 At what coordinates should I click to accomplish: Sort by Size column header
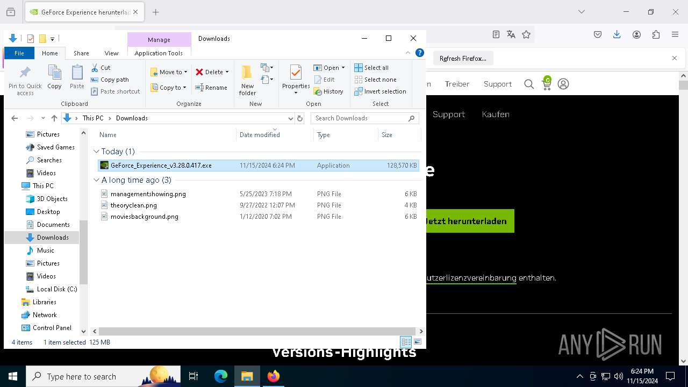tap(399, 135)
